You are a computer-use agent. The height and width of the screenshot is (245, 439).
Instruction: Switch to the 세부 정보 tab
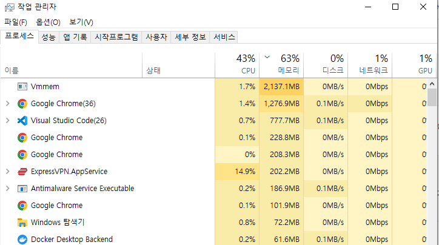tap(190, 37)
